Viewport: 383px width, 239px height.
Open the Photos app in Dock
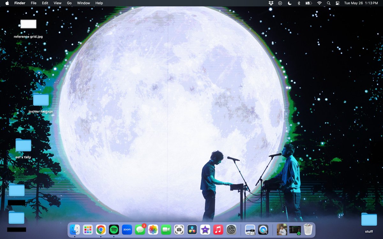coord(153,229)
